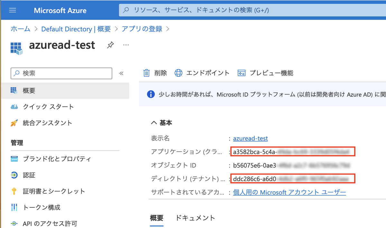Click the トークン構成 bars icon
The width and height of the screenshot is (386, 228).
(x=14, y=207)
